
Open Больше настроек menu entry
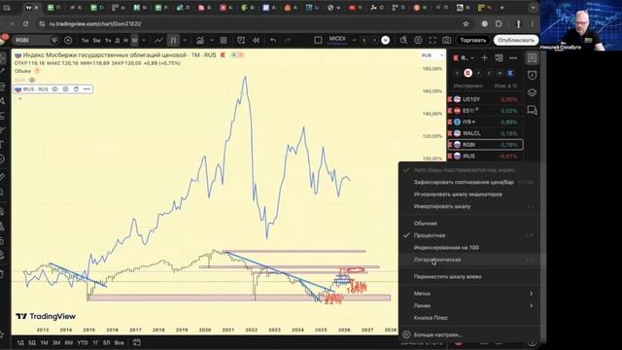pyautogui.click(x=470, y=334)
